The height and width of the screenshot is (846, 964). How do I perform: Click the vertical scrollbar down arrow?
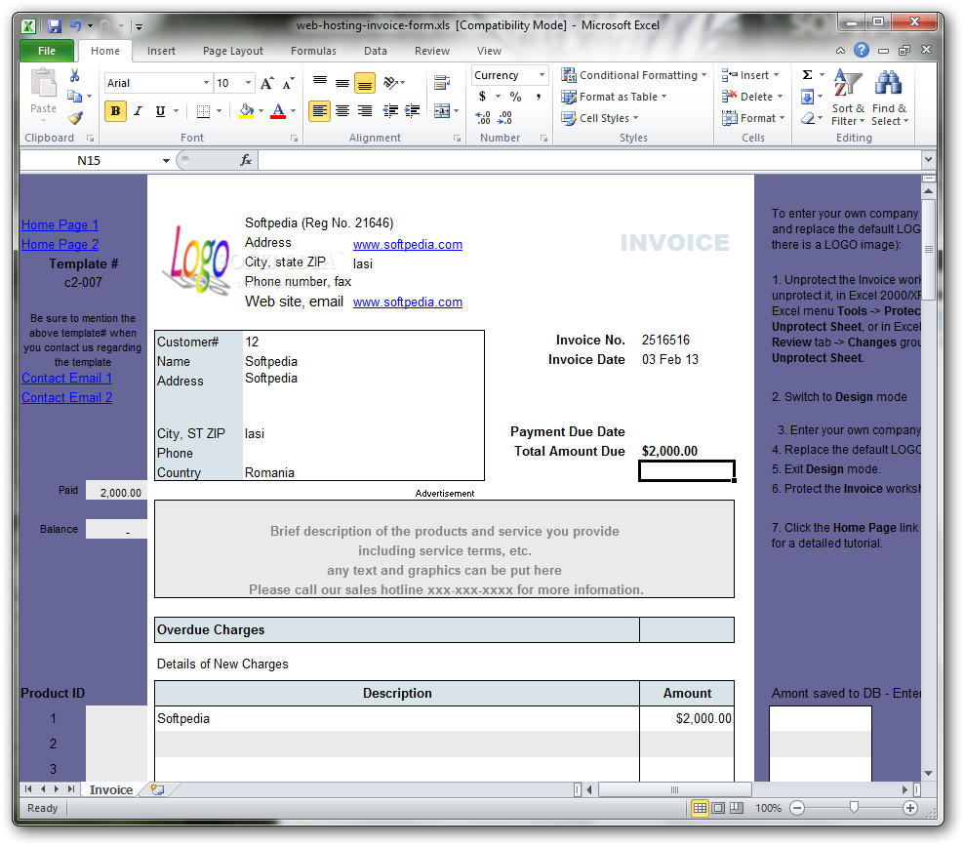pos(928,774)
